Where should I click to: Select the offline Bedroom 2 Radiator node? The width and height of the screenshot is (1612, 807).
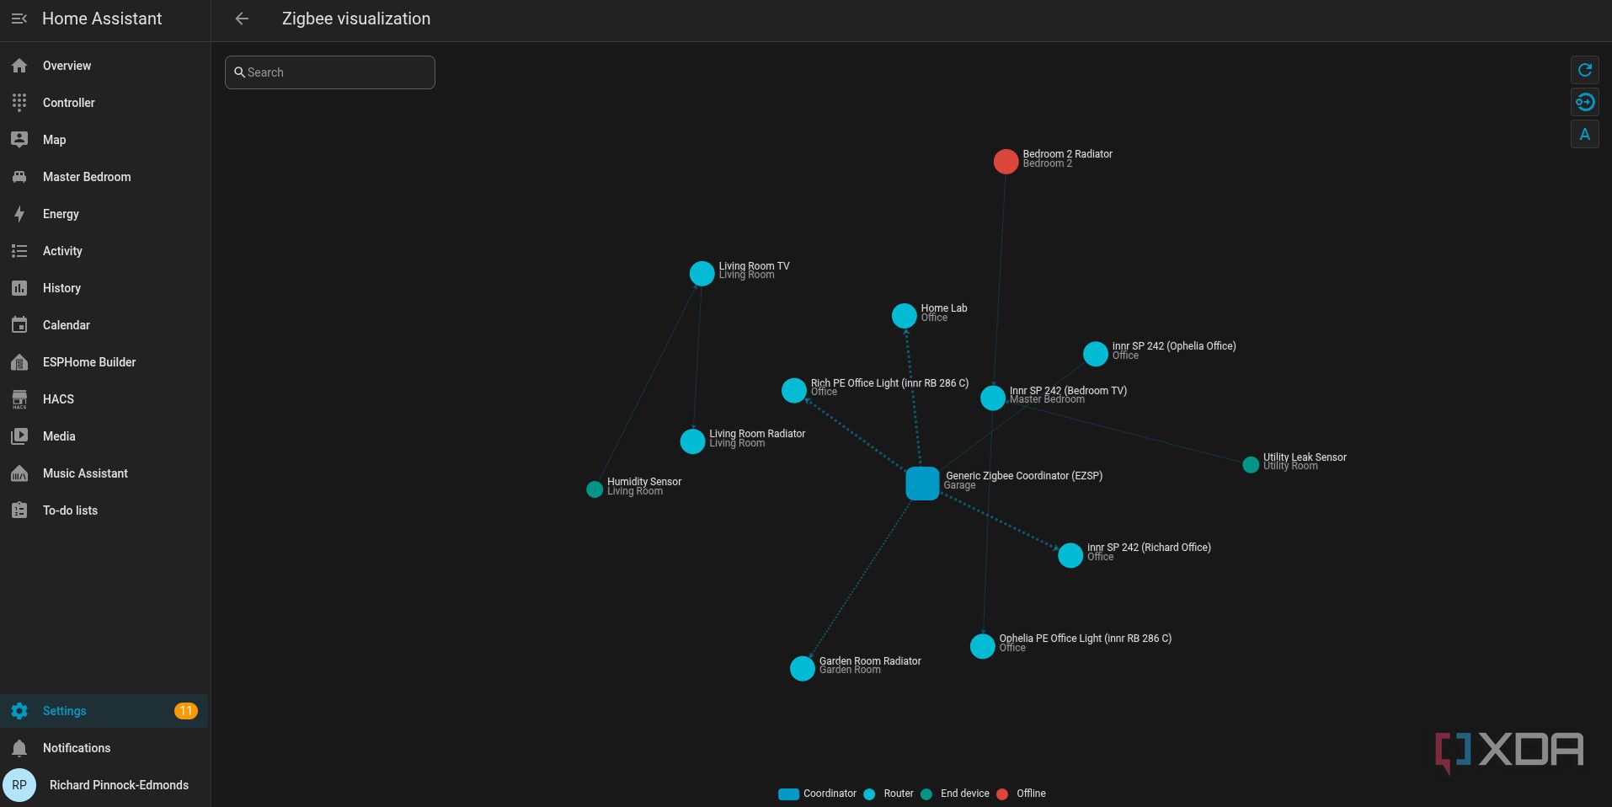click(x=1006, y=161)
